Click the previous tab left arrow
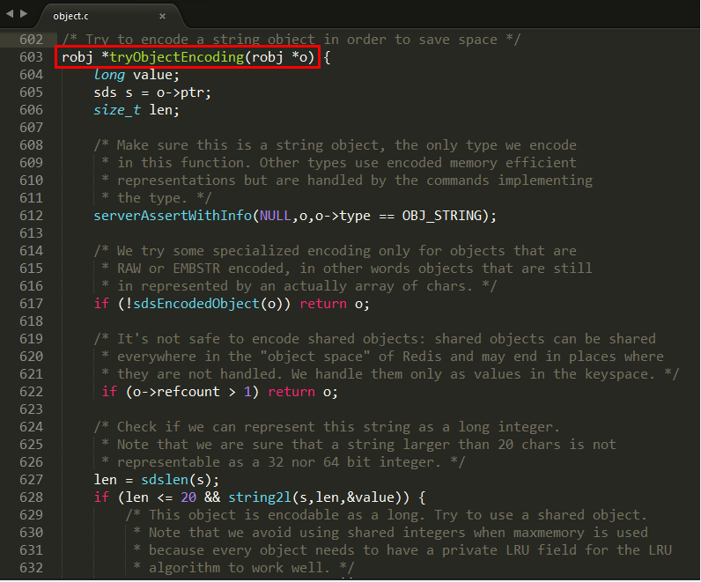Image resolution: width=701 pixels, height=582 pixels. pos(10,14)
